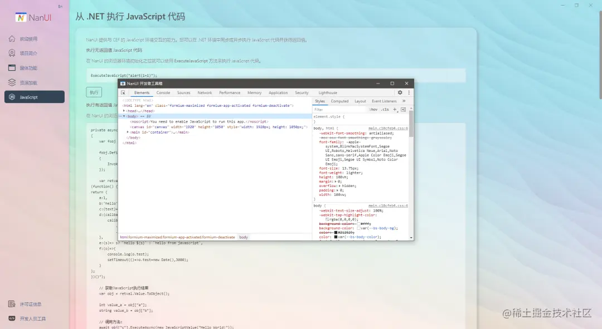Image resolution: width=602 pixels, height=329 pixels.
Task: Expand the main id=container node
Action: [x=128, y=132]
